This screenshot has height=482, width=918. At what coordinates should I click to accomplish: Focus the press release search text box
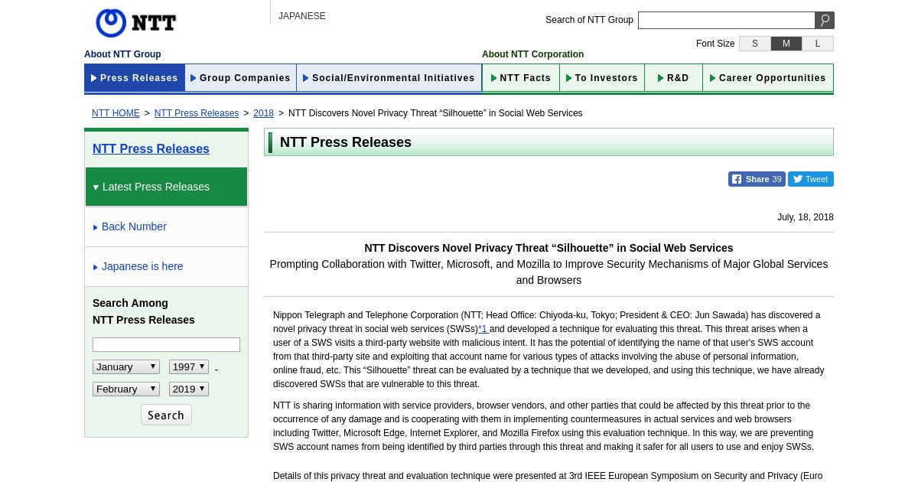pyautogui.click(x=166, y=345)
